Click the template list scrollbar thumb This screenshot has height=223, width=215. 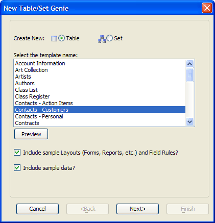(189, 75)
